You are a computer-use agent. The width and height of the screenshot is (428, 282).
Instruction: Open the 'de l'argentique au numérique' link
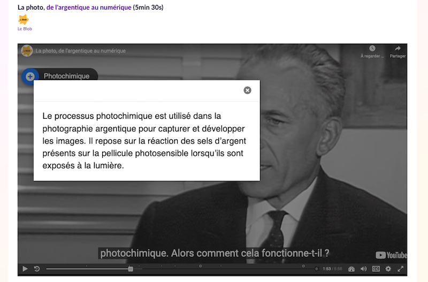coord(89,7)
